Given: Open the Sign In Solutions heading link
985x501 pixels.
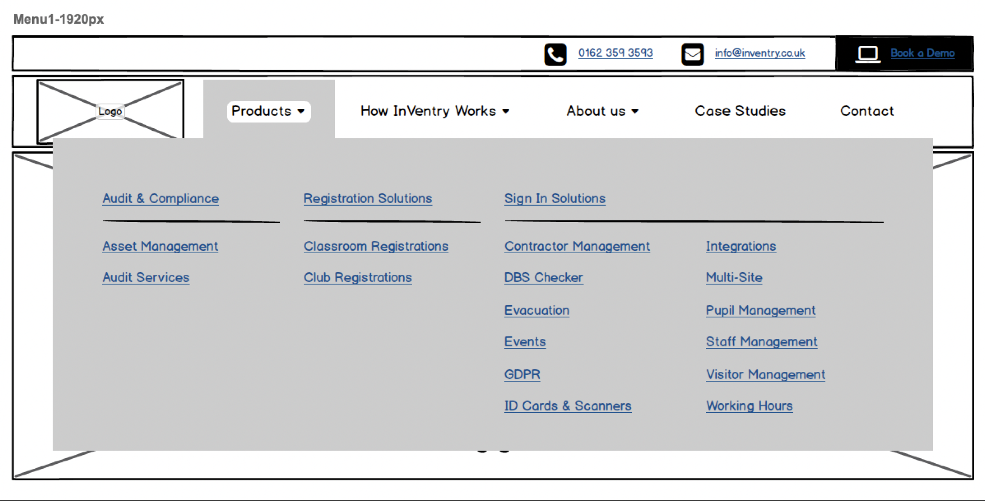Looking at the screenshot, I should (555, 199).
